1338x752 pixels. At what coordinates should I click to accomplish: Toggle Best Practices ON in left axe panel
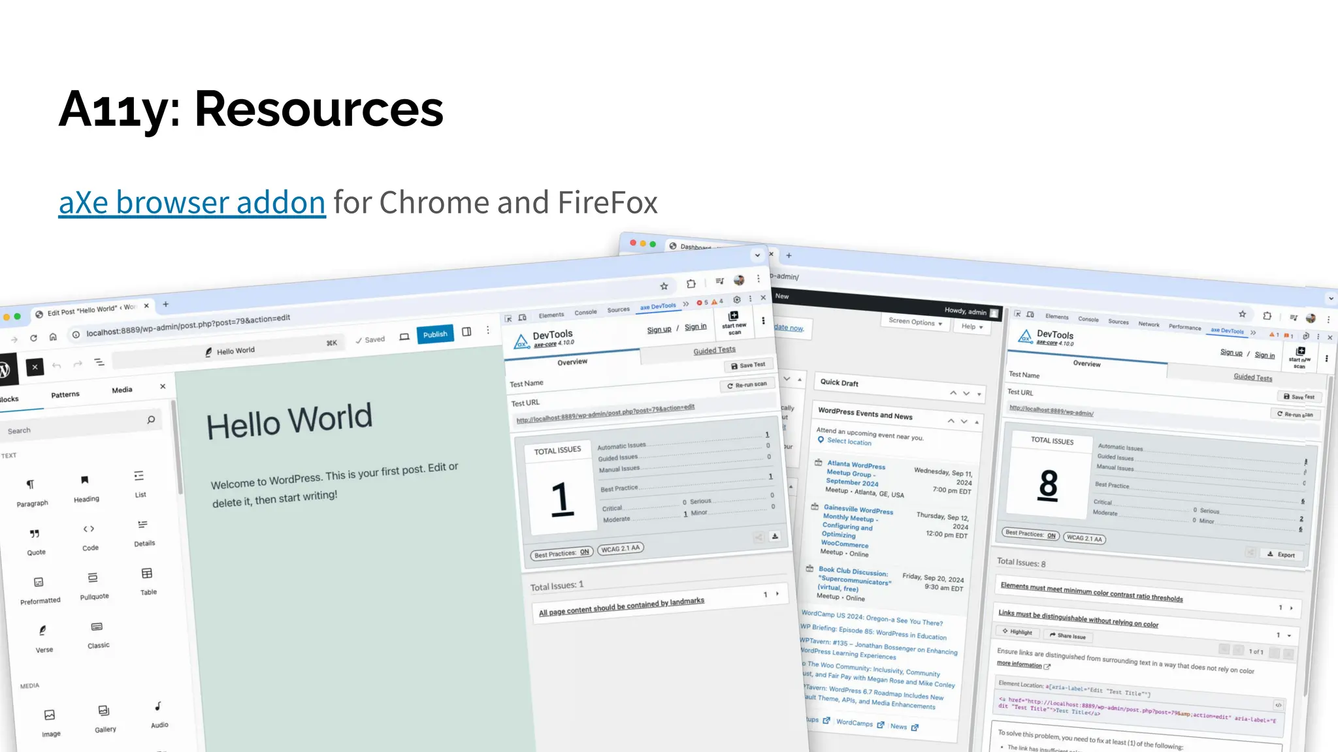pos(562,554)
